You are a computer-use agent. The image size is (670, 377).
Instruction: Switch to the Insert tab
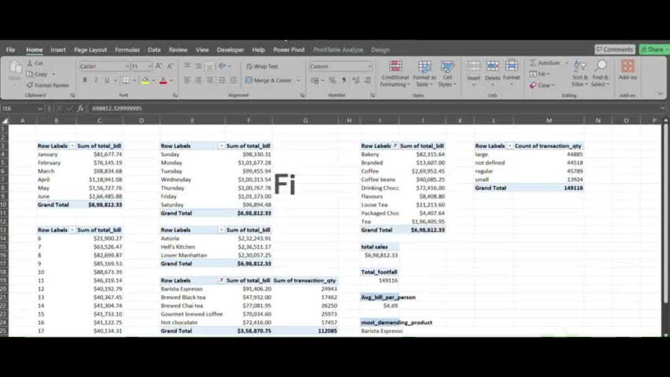point(58,50)
